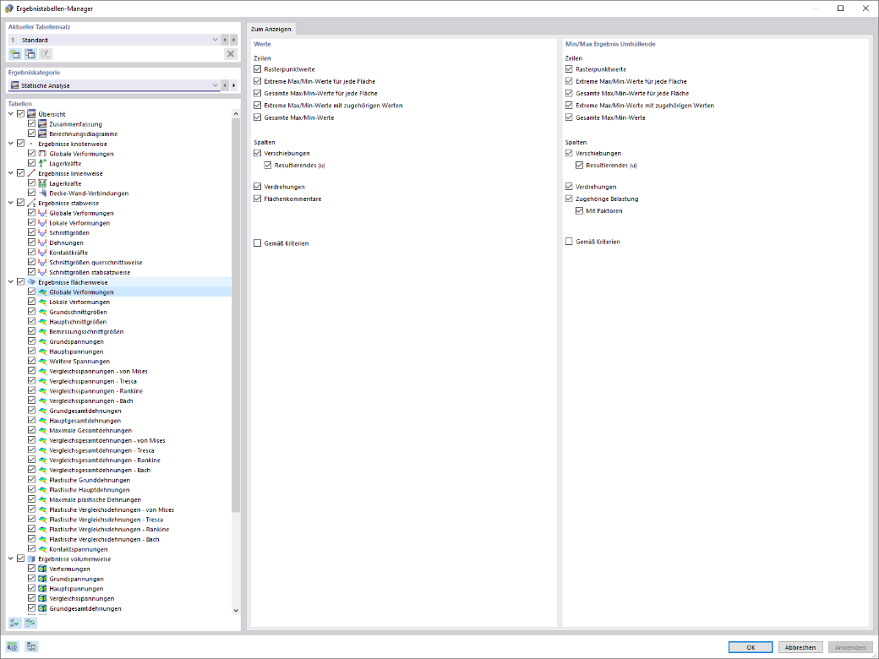Select Vergleichsspannungen - von Mises row
The height and width of the screenshot is (659, 879).
[x=98, y=371]
